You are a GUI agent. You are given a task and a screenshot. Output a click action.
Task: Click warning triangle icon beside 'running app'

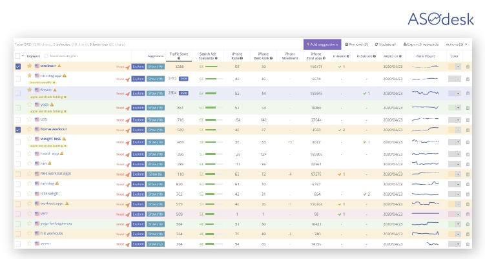pos(65,76)
